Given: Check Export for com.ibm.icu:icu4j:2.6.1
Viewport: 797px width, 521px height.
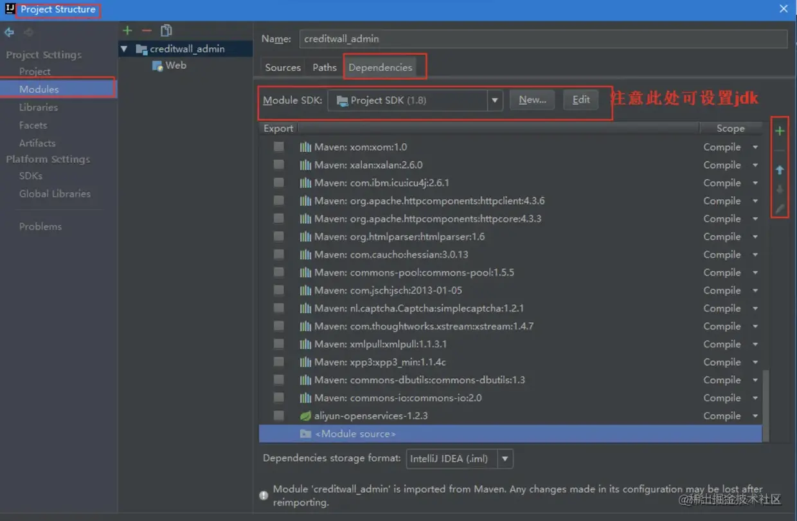Looking at the screenshot, I should (x=278, y=183).
